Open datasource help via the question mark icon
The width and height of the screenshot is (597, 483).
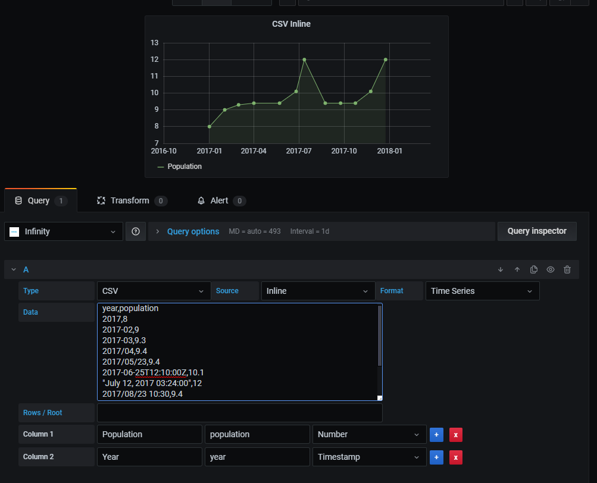click(x=135, y=231)
